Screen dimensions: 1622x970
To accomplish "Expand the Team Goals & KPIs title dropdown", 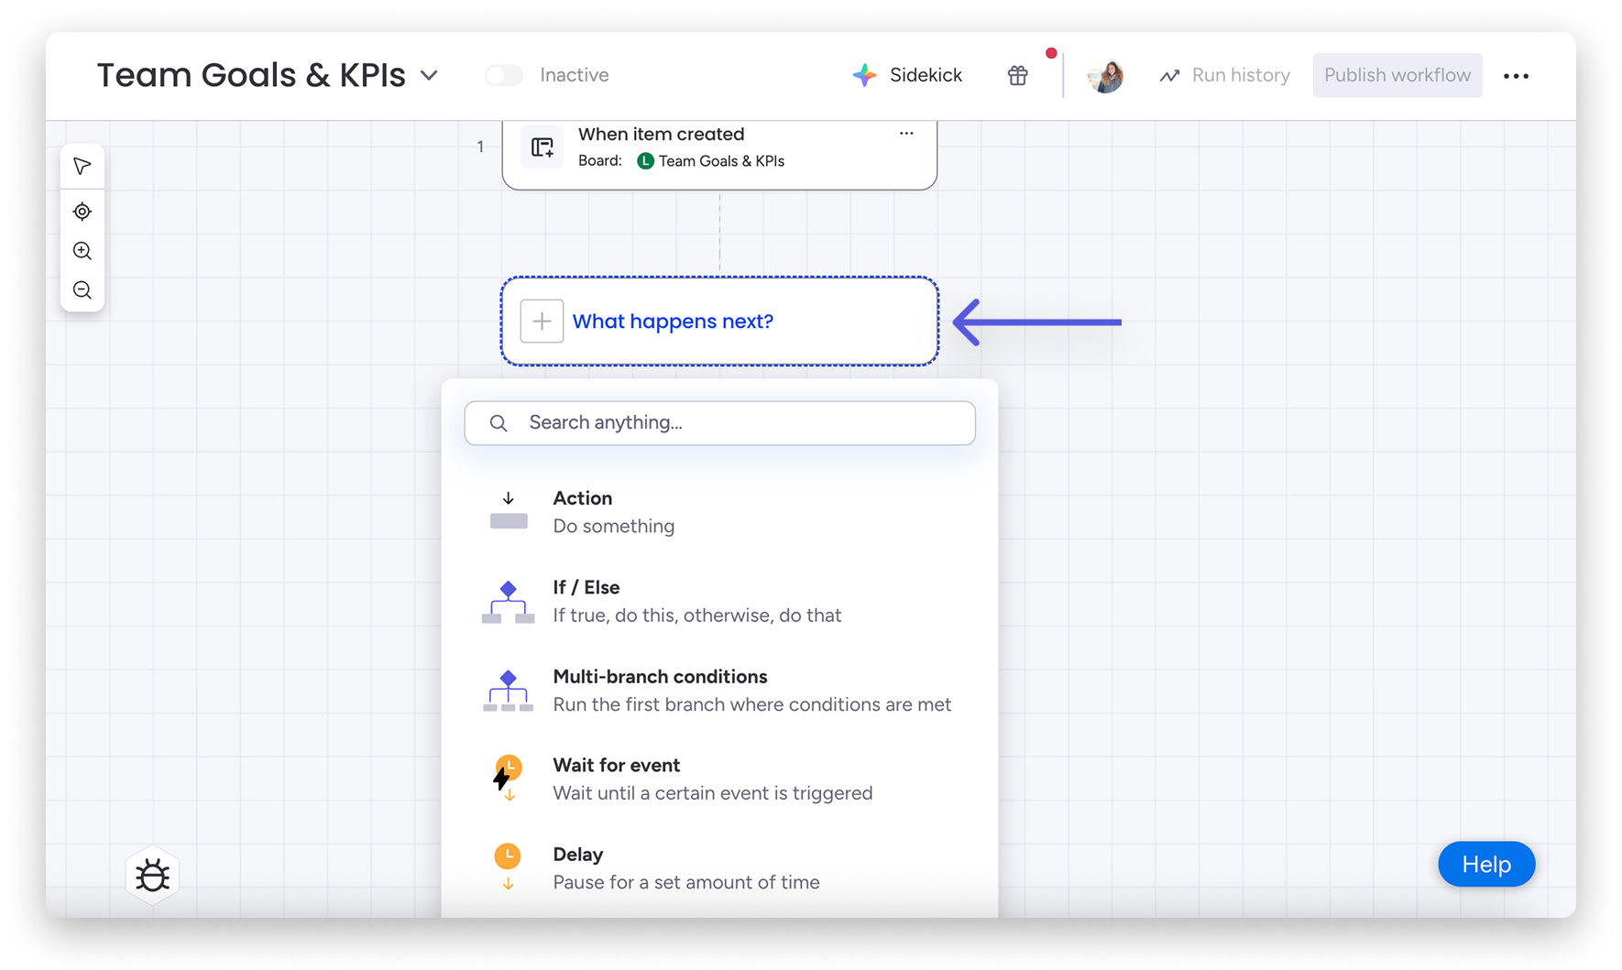I will point(429,75).
